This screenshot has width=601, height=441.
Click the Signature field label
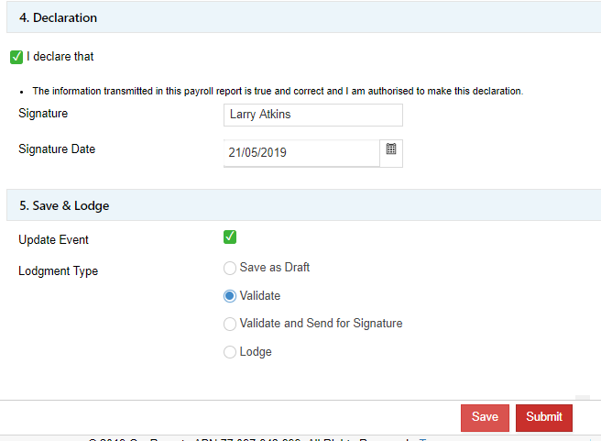click(x=43, y=114)
